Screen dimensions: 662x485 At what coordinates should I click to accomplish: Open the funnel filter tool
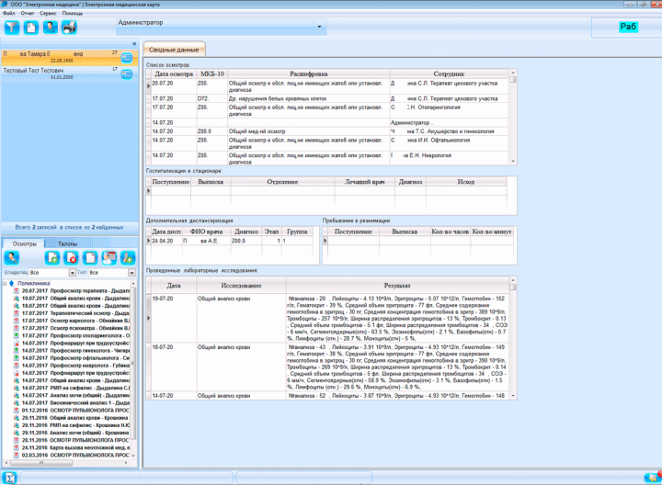tap(12, 28)
